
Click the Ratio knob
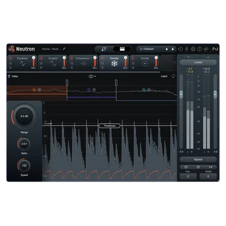[x=24, y=144]
